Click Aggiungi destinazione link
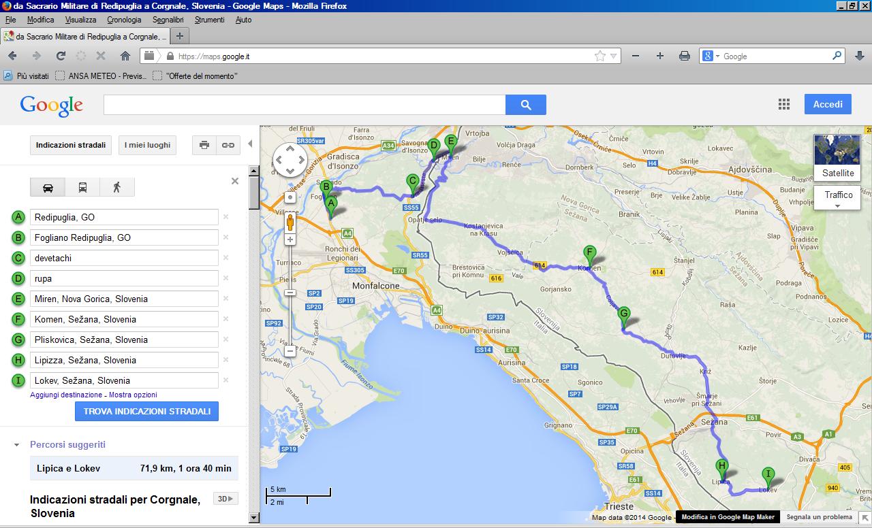Screen dimensions: 872x528 coord(66,395)
